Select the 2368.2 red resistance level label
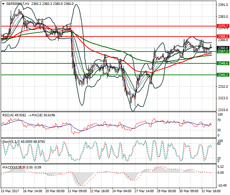This screenshot has width=230, height=195. (223, 36)
